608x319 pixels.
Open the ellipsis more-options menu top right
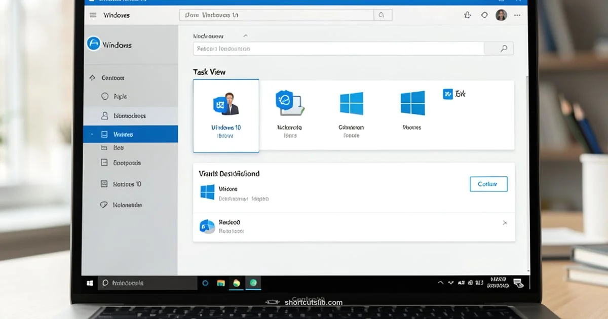[x=517, y=15]
